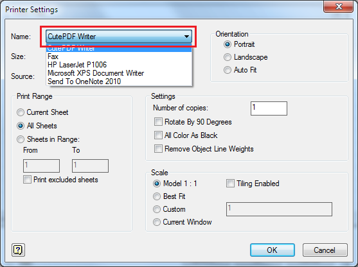Enable Print excluded sheets checkbox
The height and width of the screenshot is (267, 358).
click(x=27, y=180)
